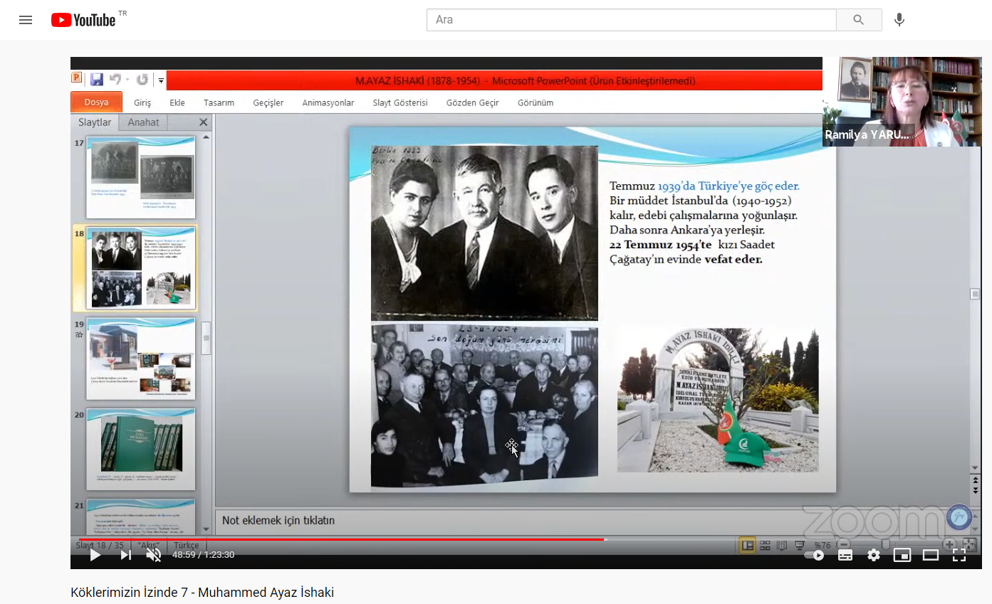992x604 pixels.
Task: Click PowerPoint save floppy disk icon
Action: tap(96, 80)
